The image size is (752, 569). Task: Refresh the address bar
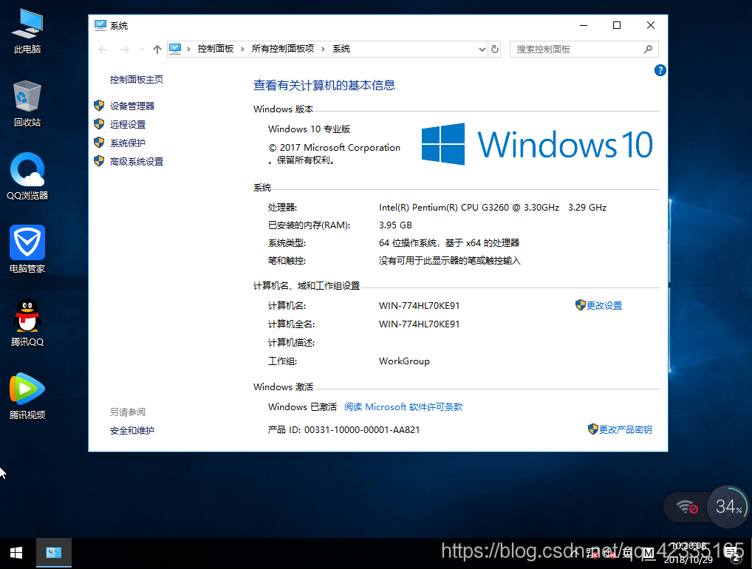coord(495,49)
